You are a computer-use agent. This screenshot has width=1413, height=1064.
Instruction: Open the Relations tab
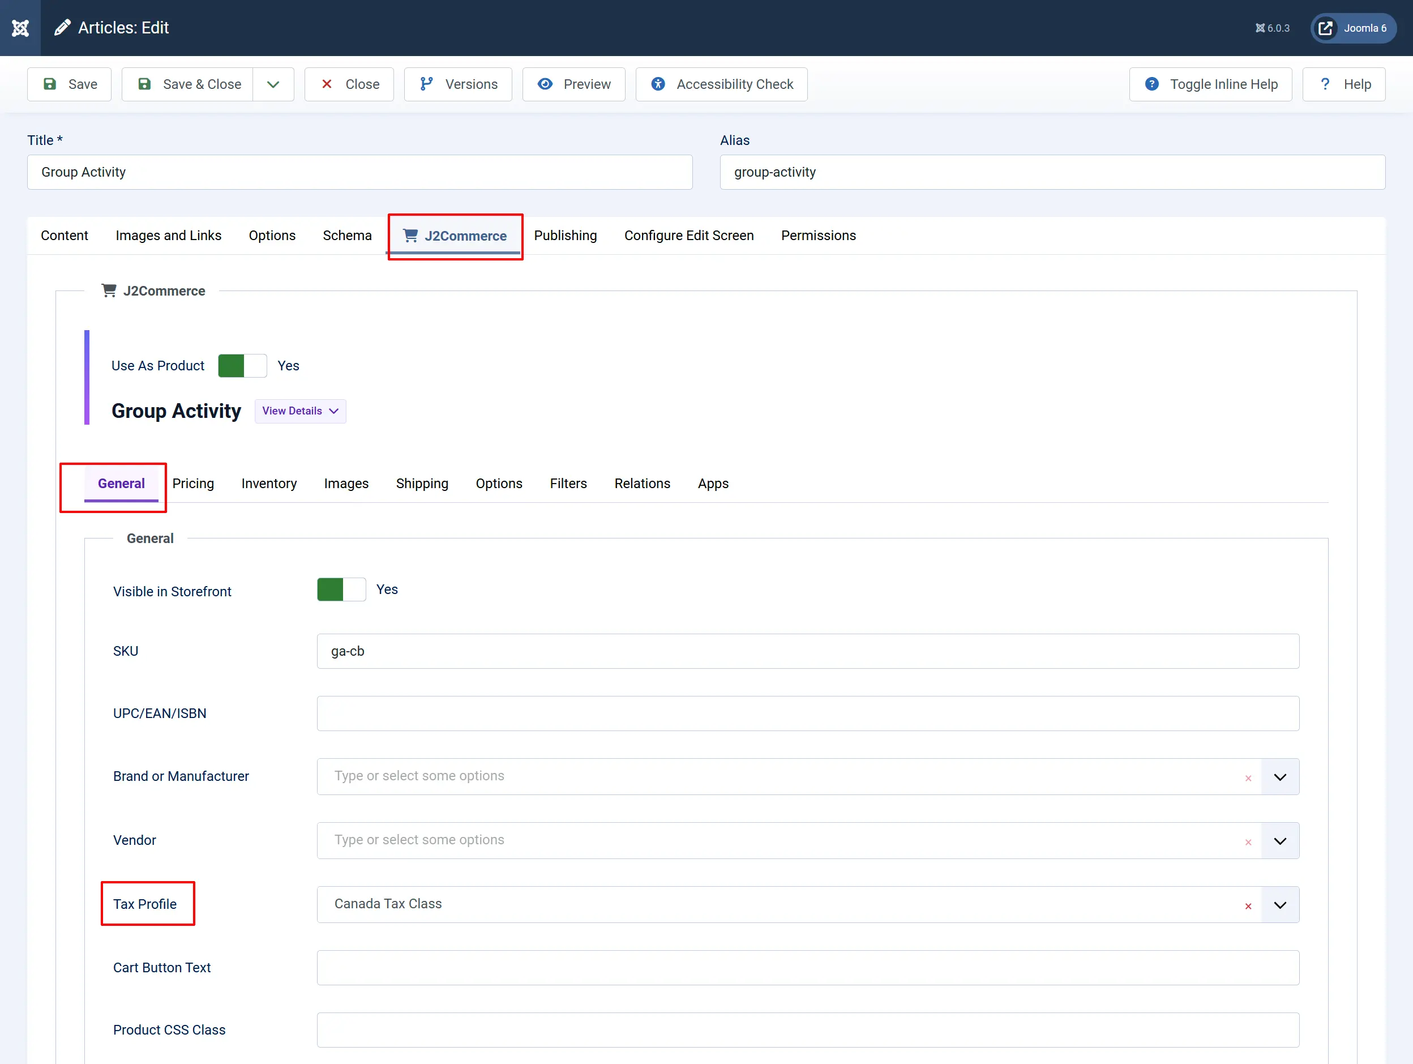[642, 484]
